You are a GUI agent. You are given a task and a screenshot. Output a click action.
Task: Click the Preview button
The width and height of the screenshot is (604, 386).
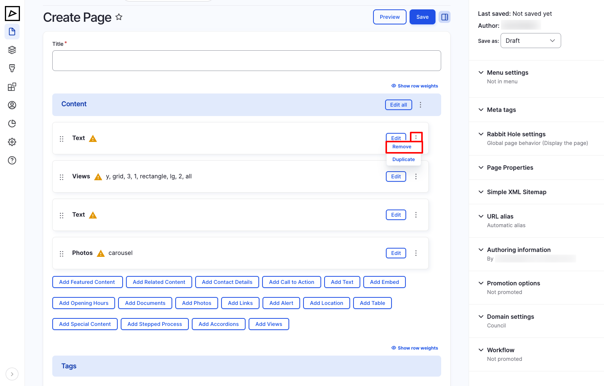click(389, 17)
